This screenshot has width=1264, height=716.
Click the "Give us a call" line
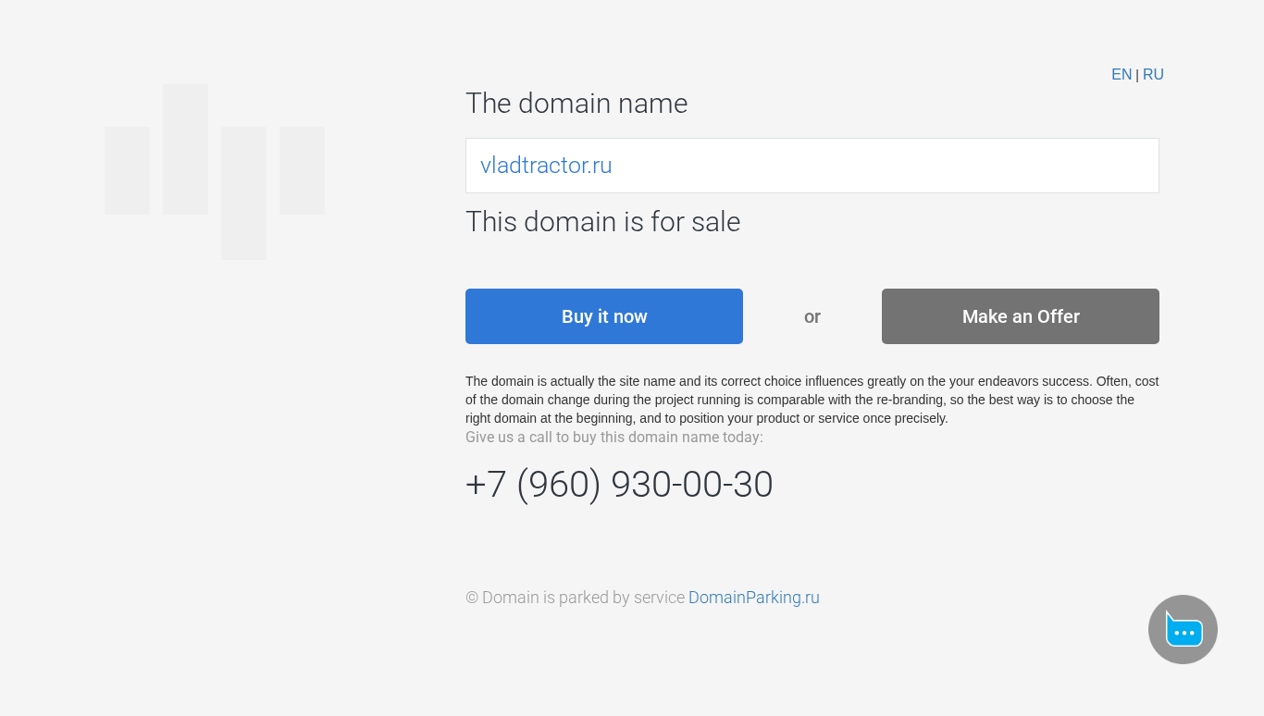pyautogui.click(x=614, y=438)
